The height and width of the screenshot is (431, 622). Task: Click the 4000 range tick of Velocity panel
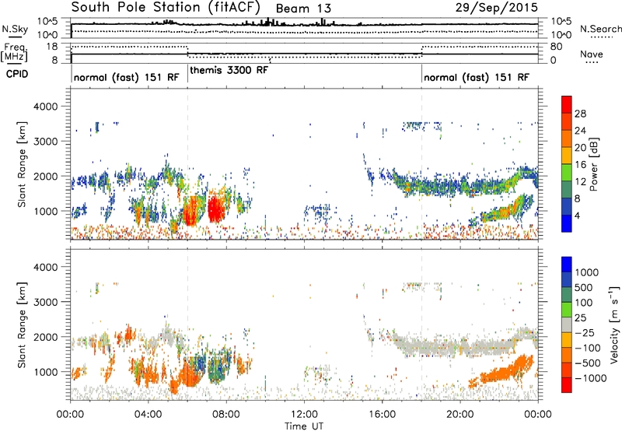45,267
